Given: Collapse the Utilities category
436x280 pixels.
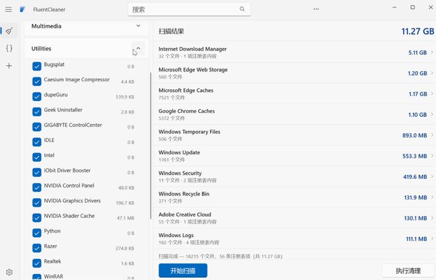Looking at the screenshot, I should [138, 48].
